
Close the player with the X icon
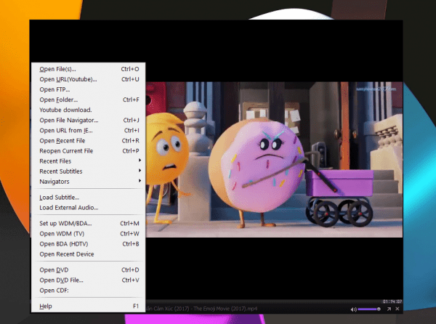tap(397, 309)
